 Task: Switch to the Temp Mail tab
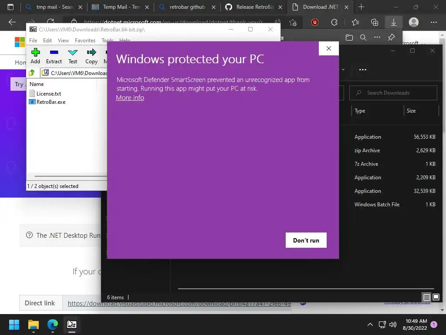(x=121, y=7)
